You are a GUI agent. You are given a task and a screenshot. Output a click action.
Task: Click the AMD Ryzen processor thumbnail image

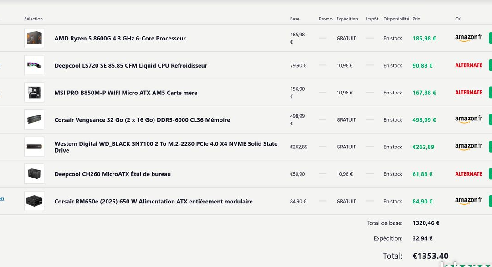point(34,38)
